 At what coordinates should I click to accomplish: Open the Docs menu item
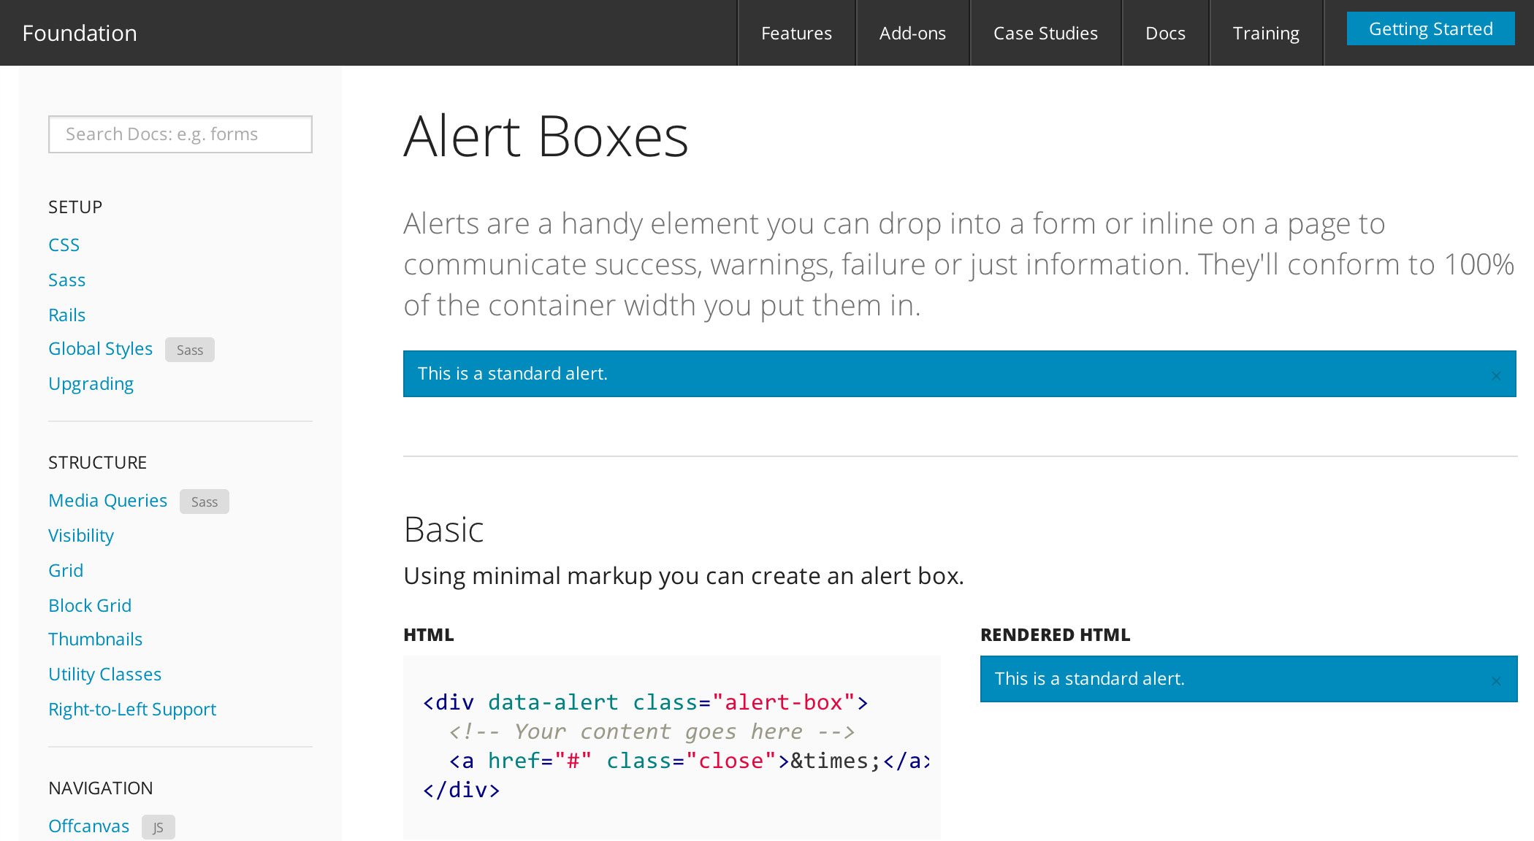(1165, 33)
